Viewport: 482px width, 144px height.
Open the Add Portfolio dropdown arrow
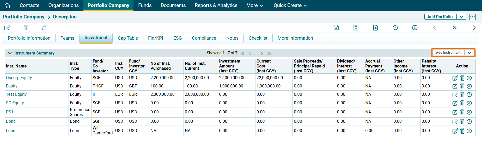461,17
